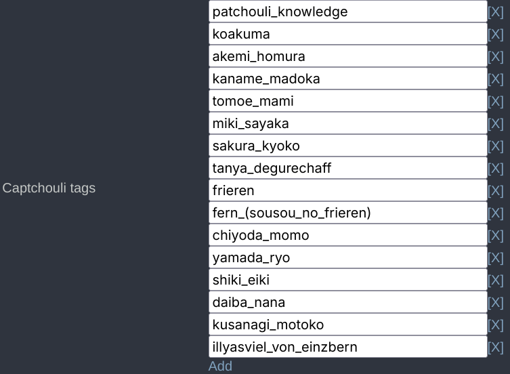Remove the akemi_homura tag
This screenshot has height=374, width=510.
click(x=495, y=57)
